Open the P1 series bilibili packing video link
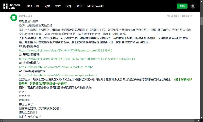This screenshot has width=203, height=122. point(66,51)
